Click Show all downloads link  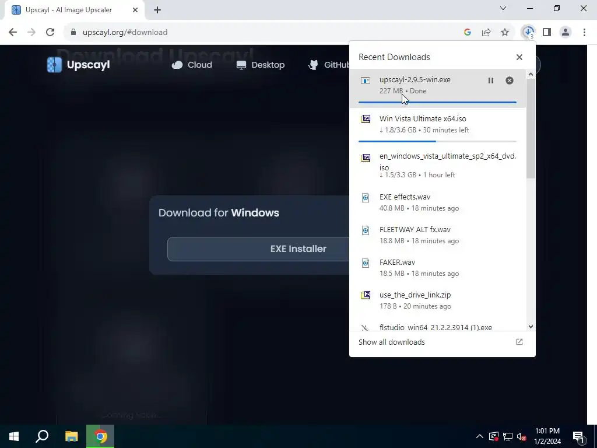(x=392, y=342)
